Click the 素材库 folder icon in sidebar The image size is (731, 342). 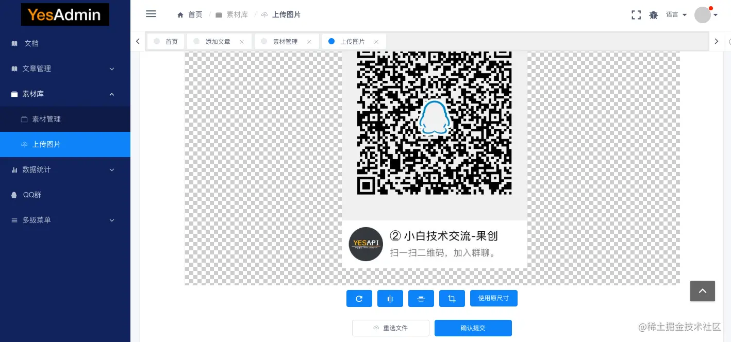(x=14, y=94)
